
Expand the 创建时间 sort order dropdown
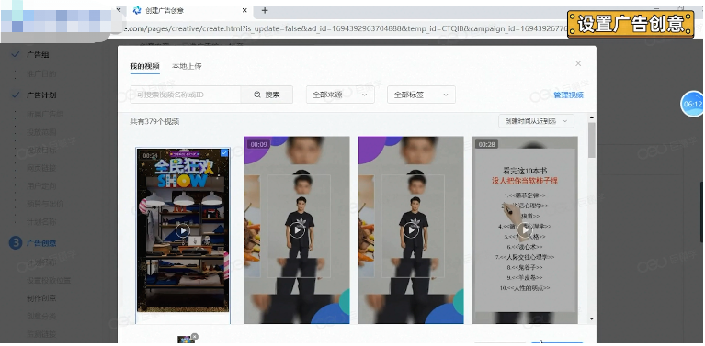click(536, 121)
